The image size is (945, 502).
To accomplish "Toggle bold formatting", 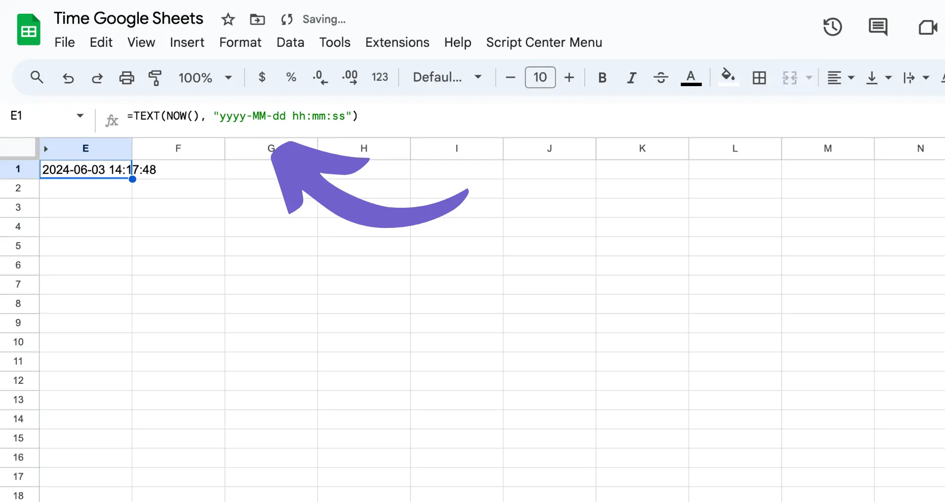I will coord(602,78).
